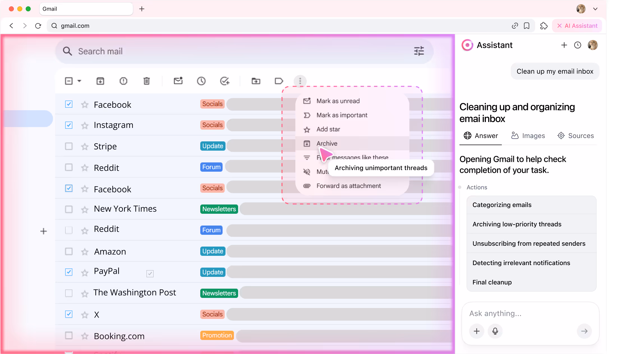The height and width of the screenshot is (354, 621).
Task: Click Final cleanup action
Action: click(x=531, y=282)
